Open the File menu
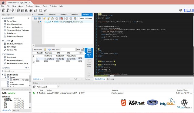 [x=3, y=6]
